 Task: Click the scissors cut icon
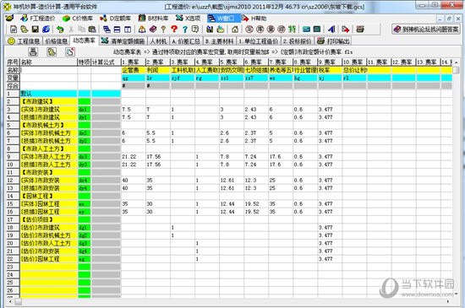tap(71, 29)
